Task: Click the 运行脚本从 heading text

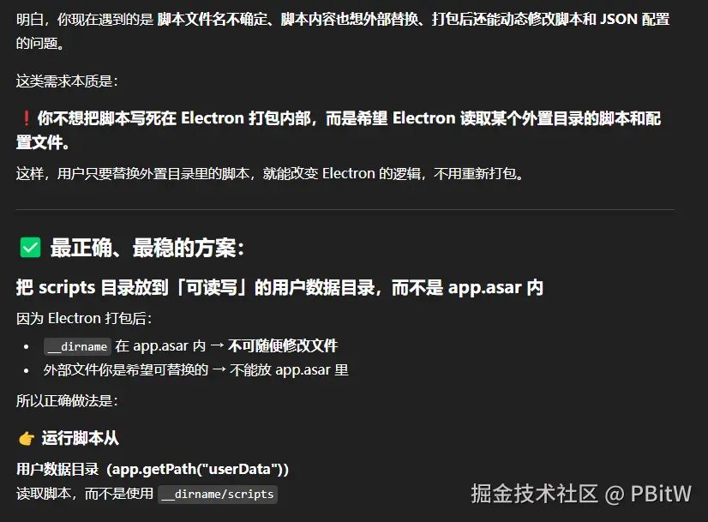Action: click(81, 438)
